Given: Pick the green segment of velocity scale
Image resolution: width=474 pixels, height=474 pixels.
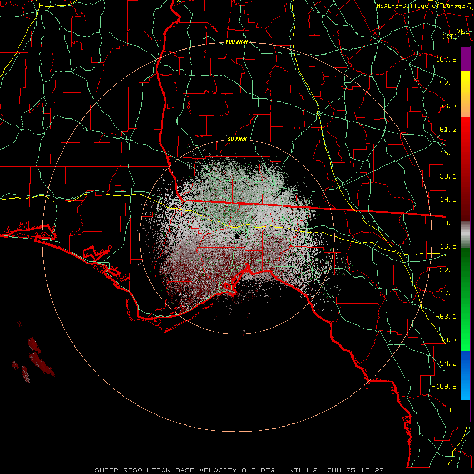Looking at the screenshot, I should click(465, 299).
